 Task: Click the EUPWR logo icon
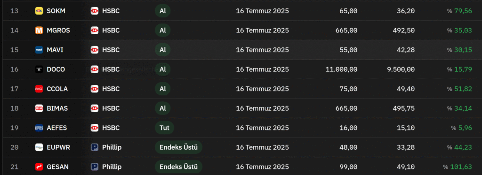pos(39,147)
